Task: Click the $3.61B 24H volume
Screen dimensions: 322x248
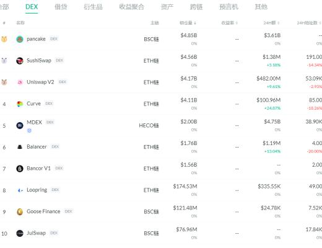Action: coord(272,35)
